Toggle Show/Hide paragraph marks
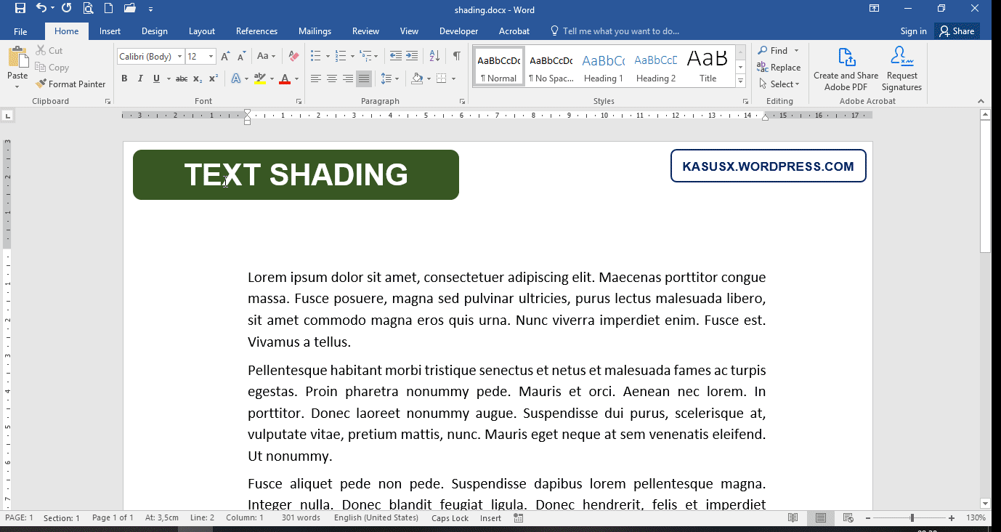The height and width of the screenshot is (532, 1001). [455, 56]
